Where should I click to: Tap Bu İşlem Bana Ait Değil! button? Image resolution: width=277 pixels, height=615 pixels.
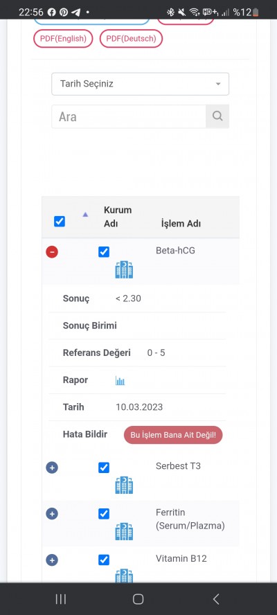[173, 435]
